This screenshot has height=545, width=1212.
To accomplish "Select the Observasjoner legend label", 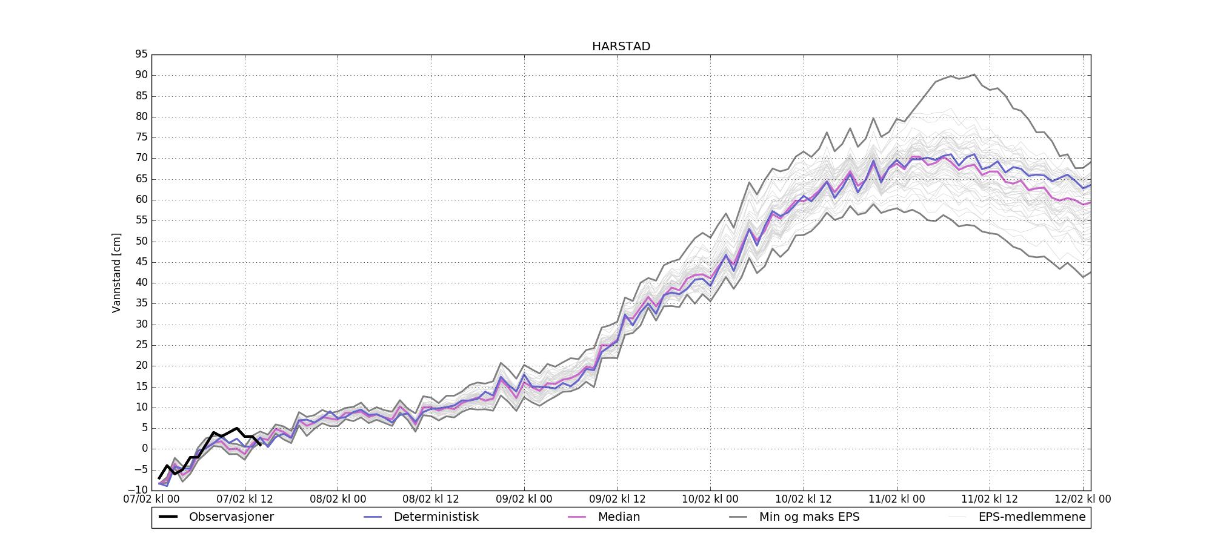I will (x=231, y=517).
